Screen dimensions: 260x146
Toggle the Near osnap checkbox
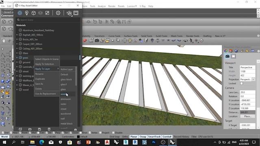11,133
